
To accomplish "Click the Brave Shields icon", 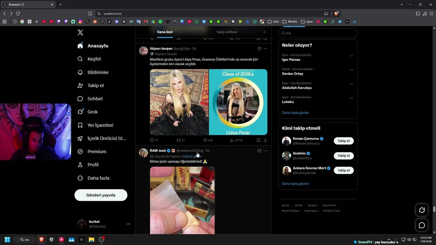I will point(336,14).
